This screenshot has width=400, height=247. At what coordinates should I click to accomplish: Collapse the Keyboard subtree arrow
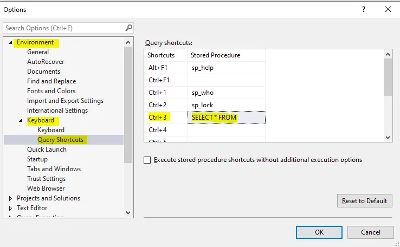coord(21,120)
